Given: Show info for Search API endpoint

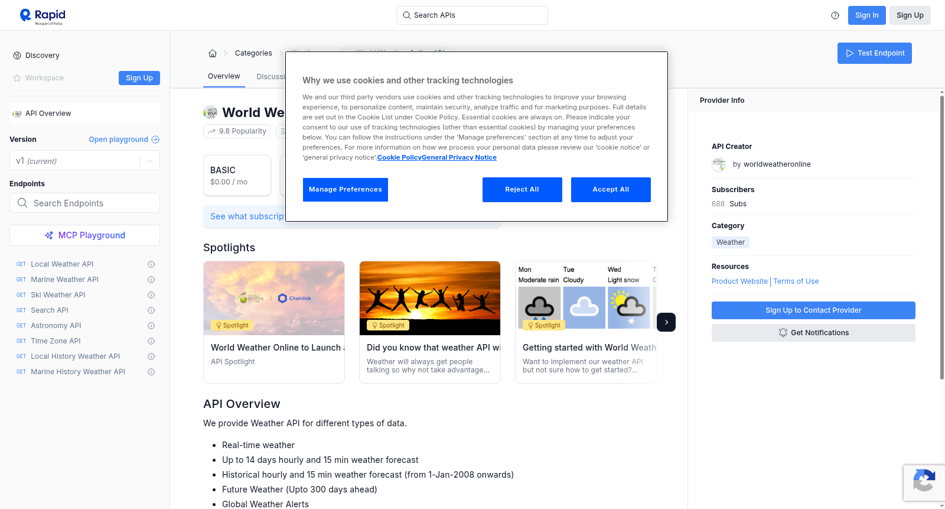Looking at the screenshot, I should click(151, 310).
